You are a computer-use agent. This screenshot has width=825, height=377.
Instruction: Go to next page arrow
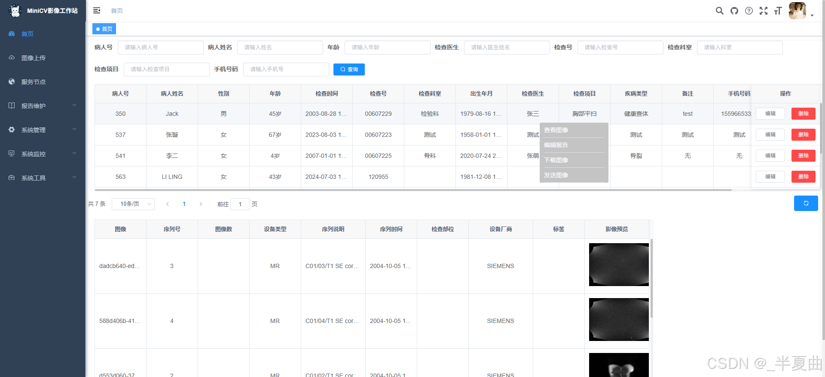pyautogui.click(x=201, y=204)
